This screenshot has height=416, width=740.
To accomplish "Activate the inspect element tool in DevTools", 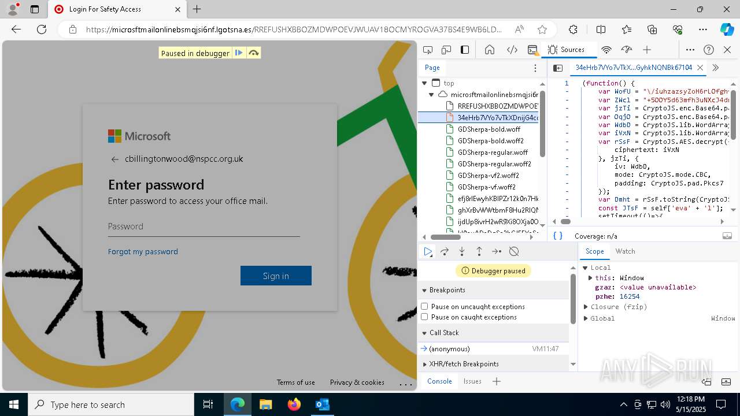I will [x=428, y=50].
